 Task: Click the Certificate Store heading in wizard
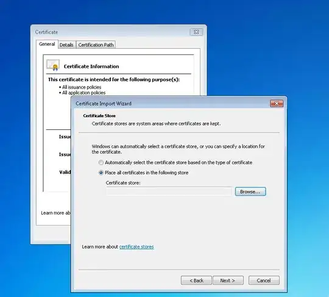click(x=99, y=116)
